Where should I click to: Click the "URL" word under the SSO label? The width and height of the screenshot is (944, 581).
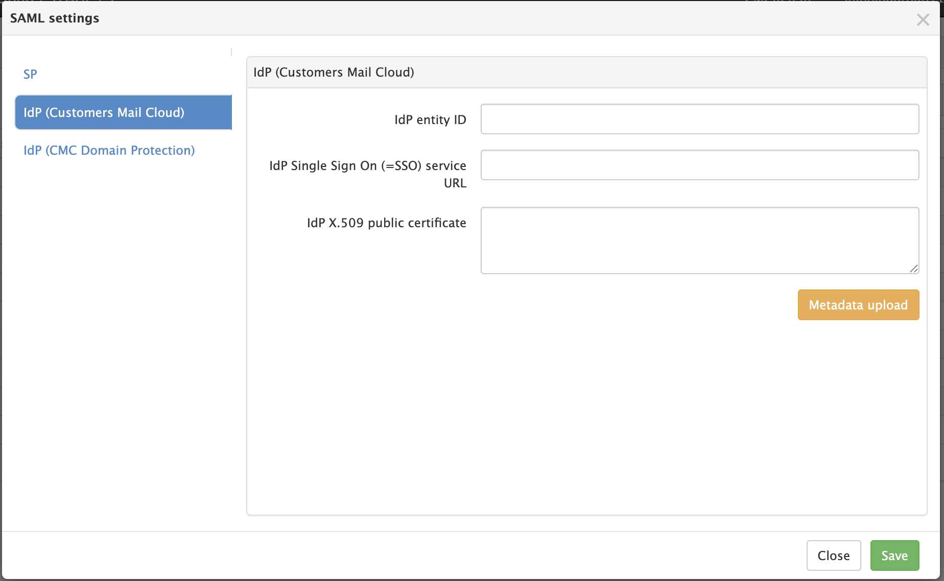pos(455,183)
